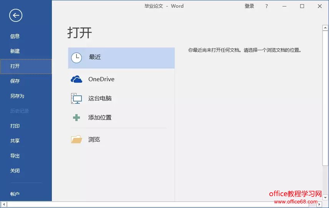Minimize the Word window
Image resolution: width=329 pixels, height=208 pixels.
[284, 6]
